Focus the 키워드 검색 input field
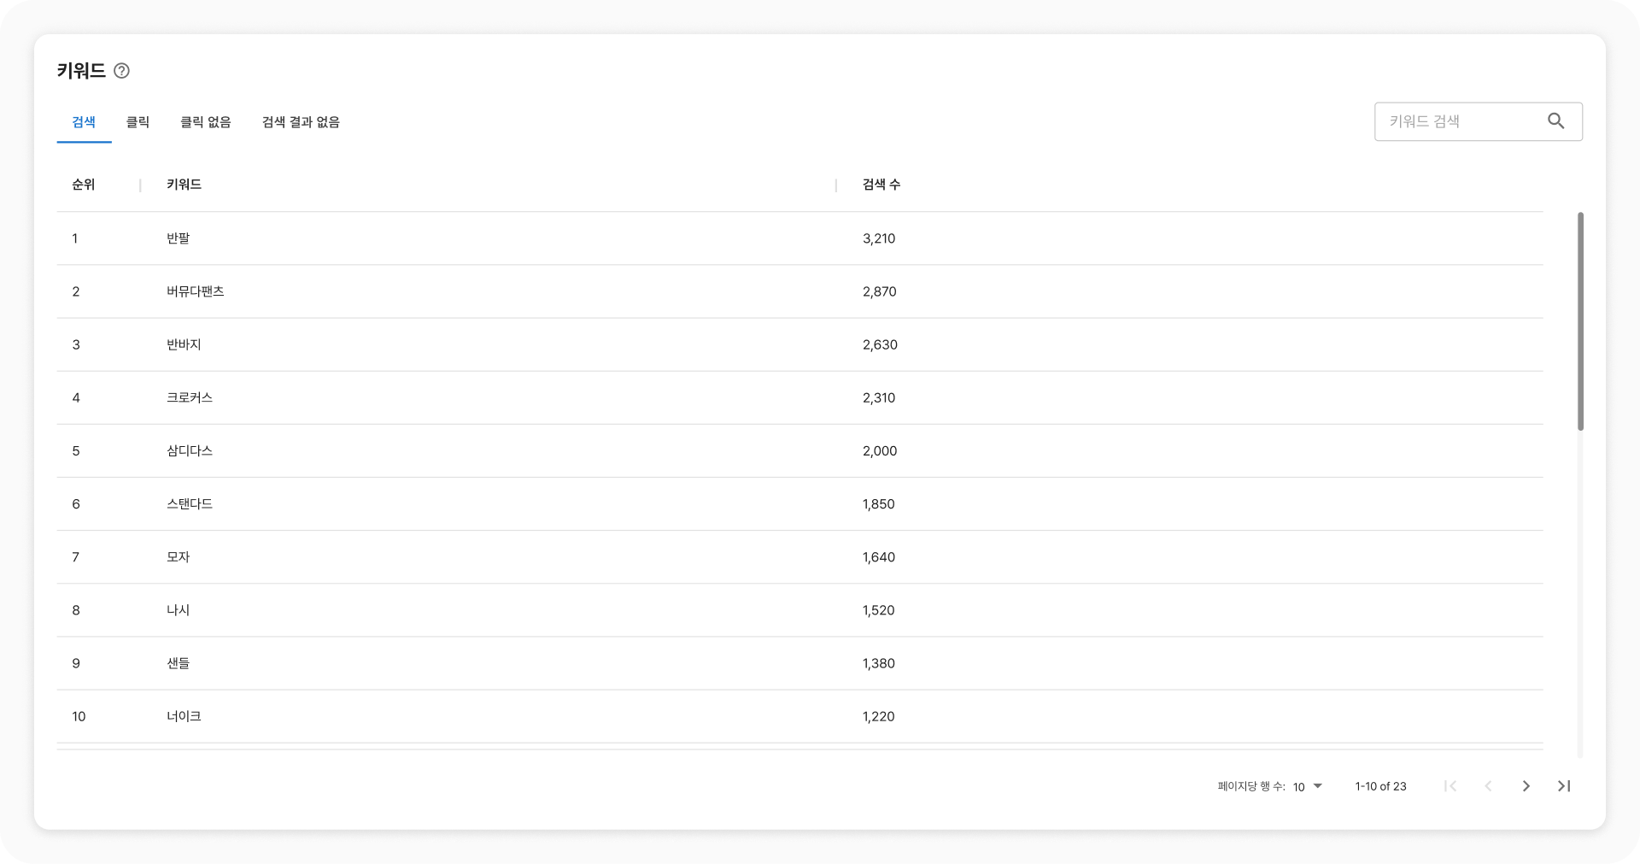This screenshot has height=864, width=1640. pyautogui.click(x=1461, y=121)
